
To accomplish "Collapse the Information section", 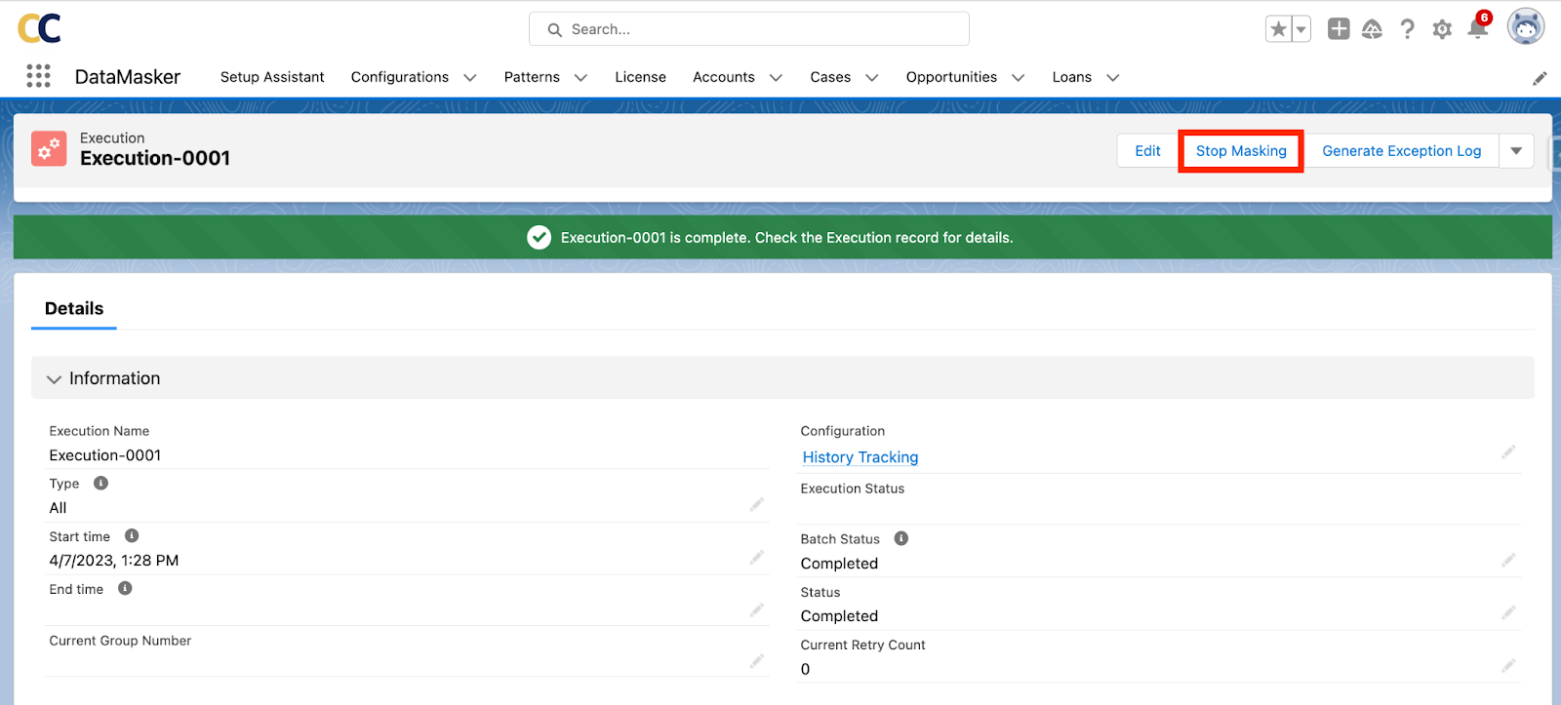I will point(55,378).
